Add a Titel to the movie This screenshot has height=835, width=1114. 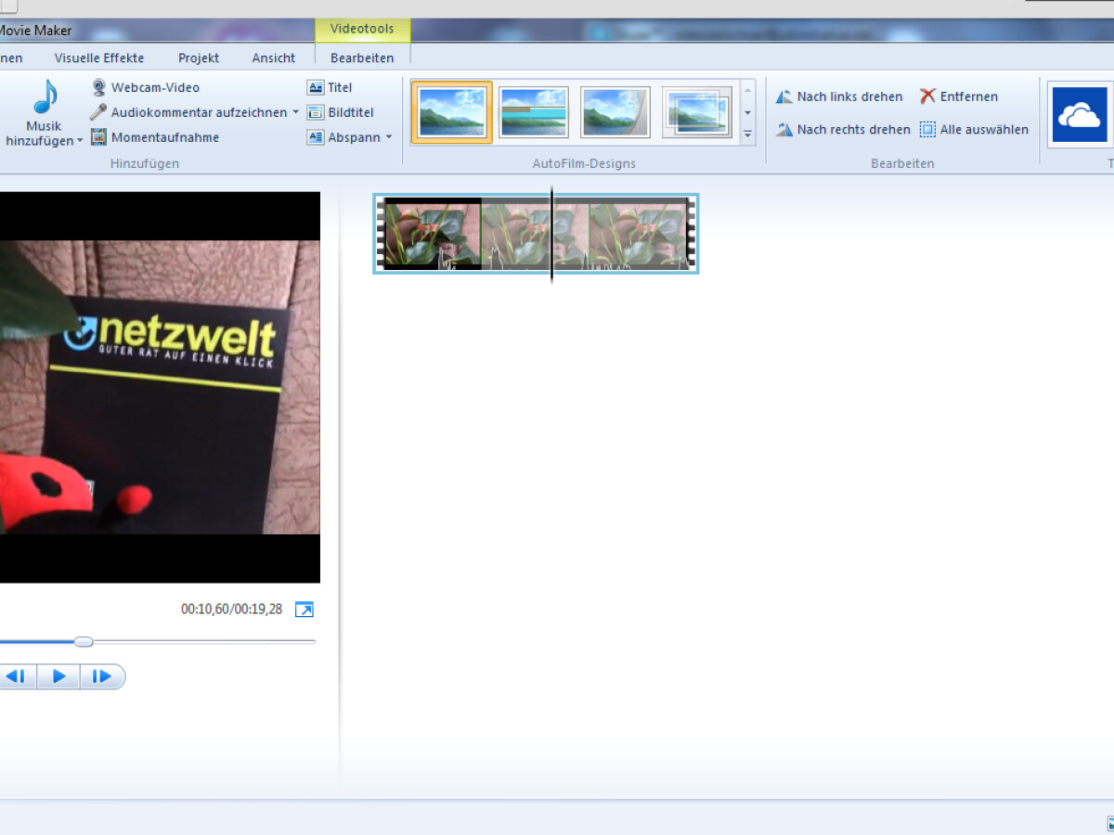pyautogui.click(x=339, y=87)
